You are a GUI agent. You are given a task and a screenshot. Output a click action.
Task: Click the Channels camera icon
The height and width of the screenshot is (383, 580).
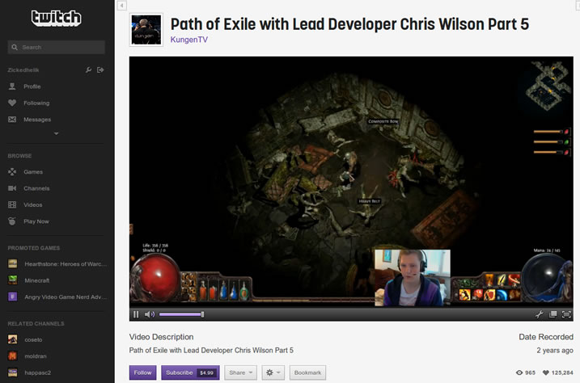(12, 188)
